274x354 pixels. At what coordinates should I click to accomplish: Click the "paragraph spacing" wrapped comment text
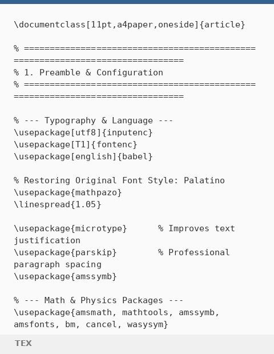tap(58, 264)
